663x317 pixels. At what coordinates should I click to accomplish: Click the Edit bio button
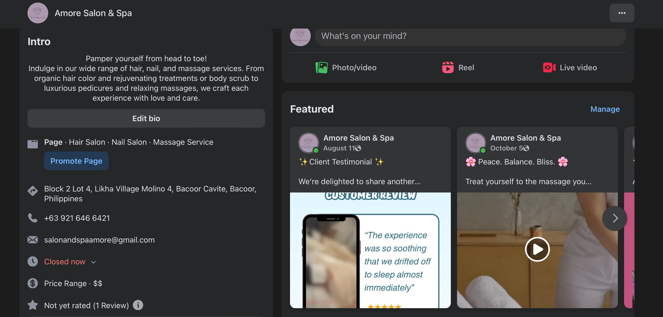click(x=146, y=118)
